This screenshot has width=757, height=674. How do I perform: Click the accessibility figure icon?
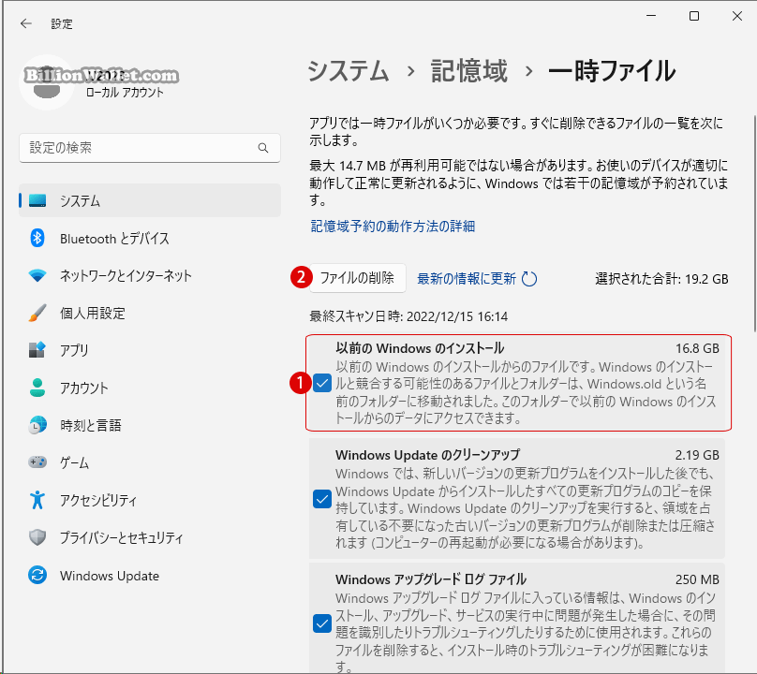coord(37,500)
